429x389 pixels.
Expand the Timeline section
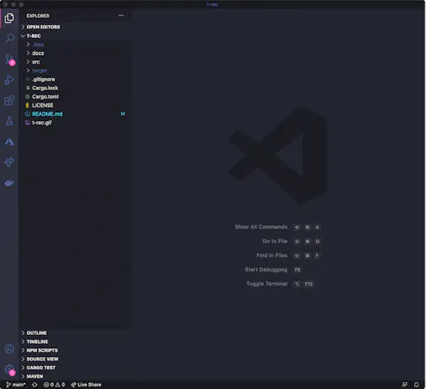point(76,341)
